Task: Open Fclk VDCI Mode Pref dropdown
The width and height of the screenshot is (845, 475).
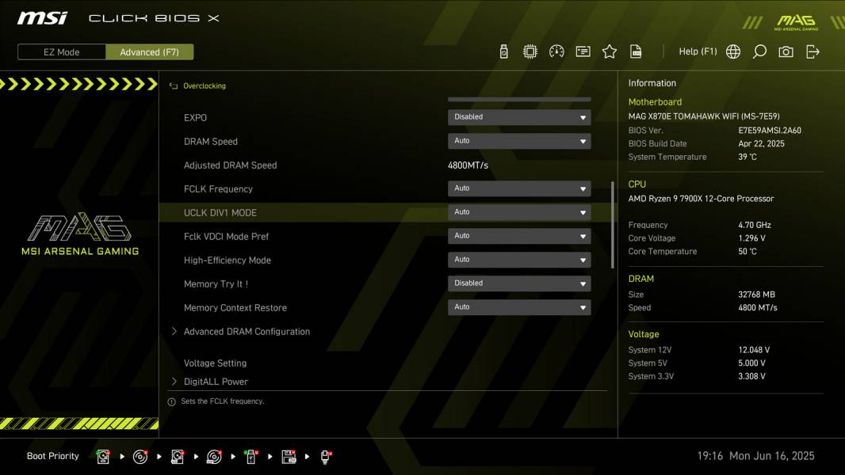Action: point(519,236)
